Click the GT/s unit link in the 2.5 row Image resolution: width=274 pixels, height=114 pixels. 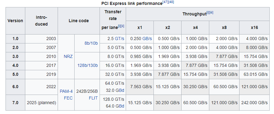tap(119, 39)
